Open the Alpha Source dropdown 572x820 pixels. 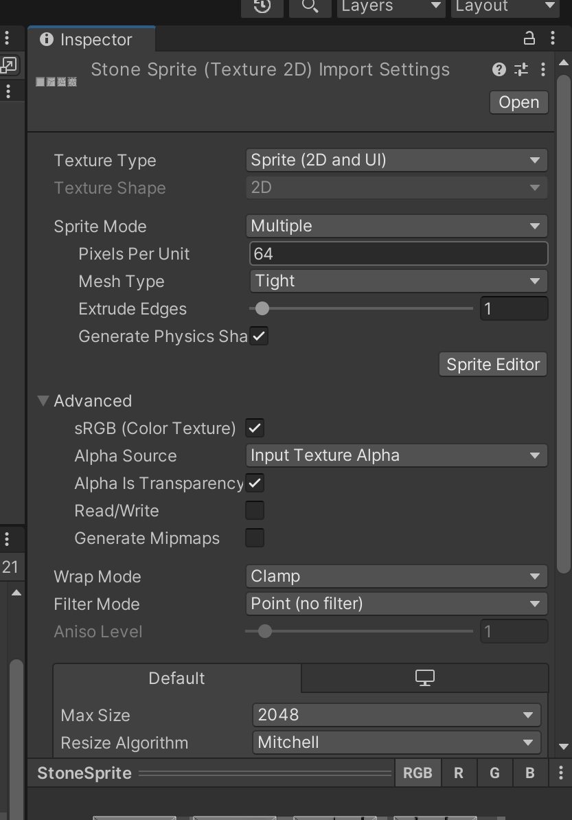coord(397,455)
